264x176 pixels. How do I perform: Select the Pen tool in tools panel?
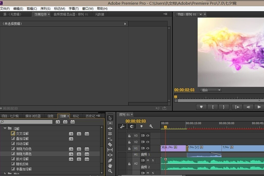(110, 160)
